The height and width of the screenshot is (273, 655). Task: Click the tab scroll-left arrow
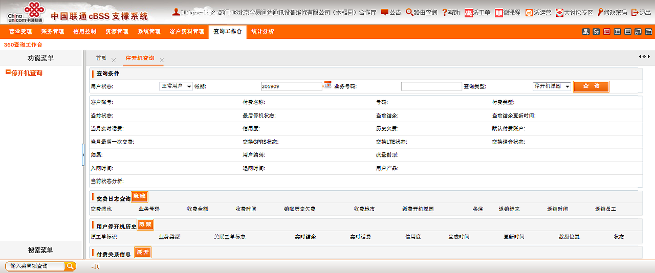tap(640, 56)
